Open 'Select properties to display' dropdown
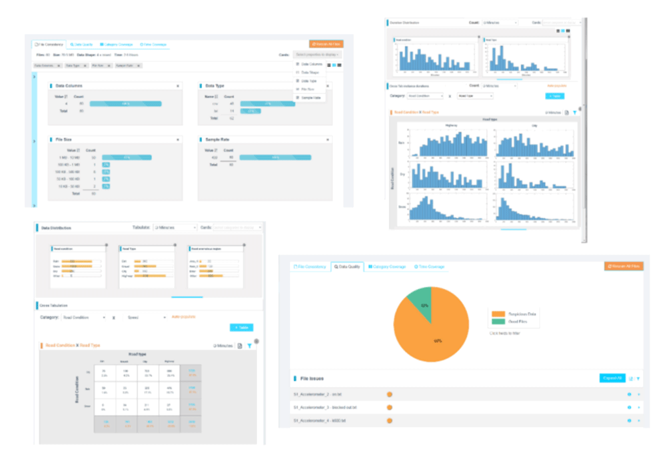Screen dimensions: 667x457 [317, 54]
